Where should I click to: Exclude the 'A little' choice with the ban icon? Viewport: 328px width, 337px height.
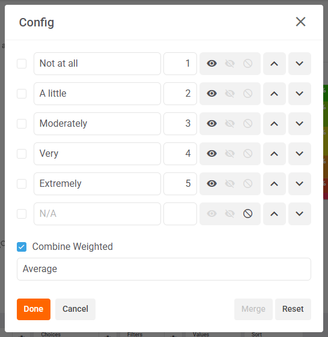tap(248, 94)
